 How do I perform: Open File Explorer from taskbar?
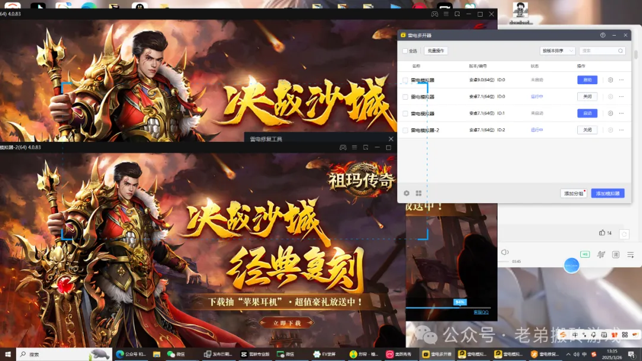[x=157, y=354]
